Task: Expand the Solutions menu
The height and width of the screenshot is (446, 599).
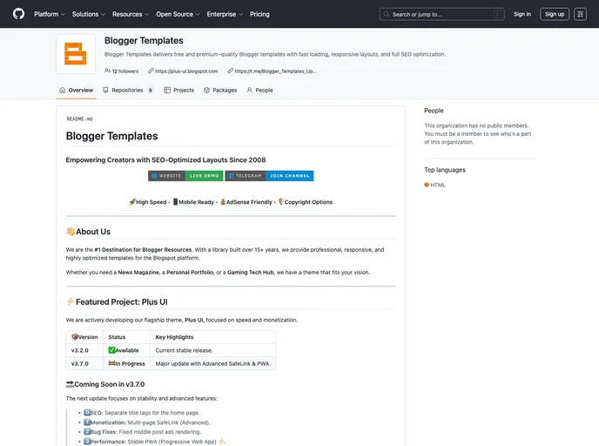Action: [x=88, y=14]
